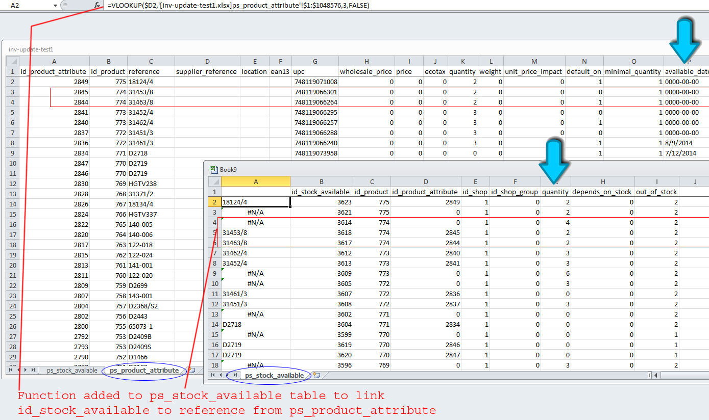709x420 pixels.
Task: Click the Insert Function fx icon
Action: pos(97,5)
